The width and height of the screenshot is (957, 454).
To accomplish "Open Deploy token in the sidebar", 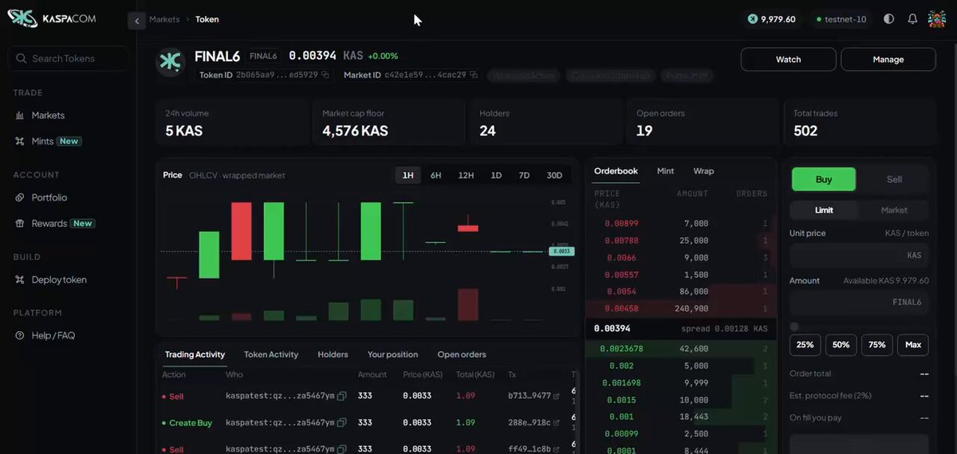I will (x=59, y=280).
